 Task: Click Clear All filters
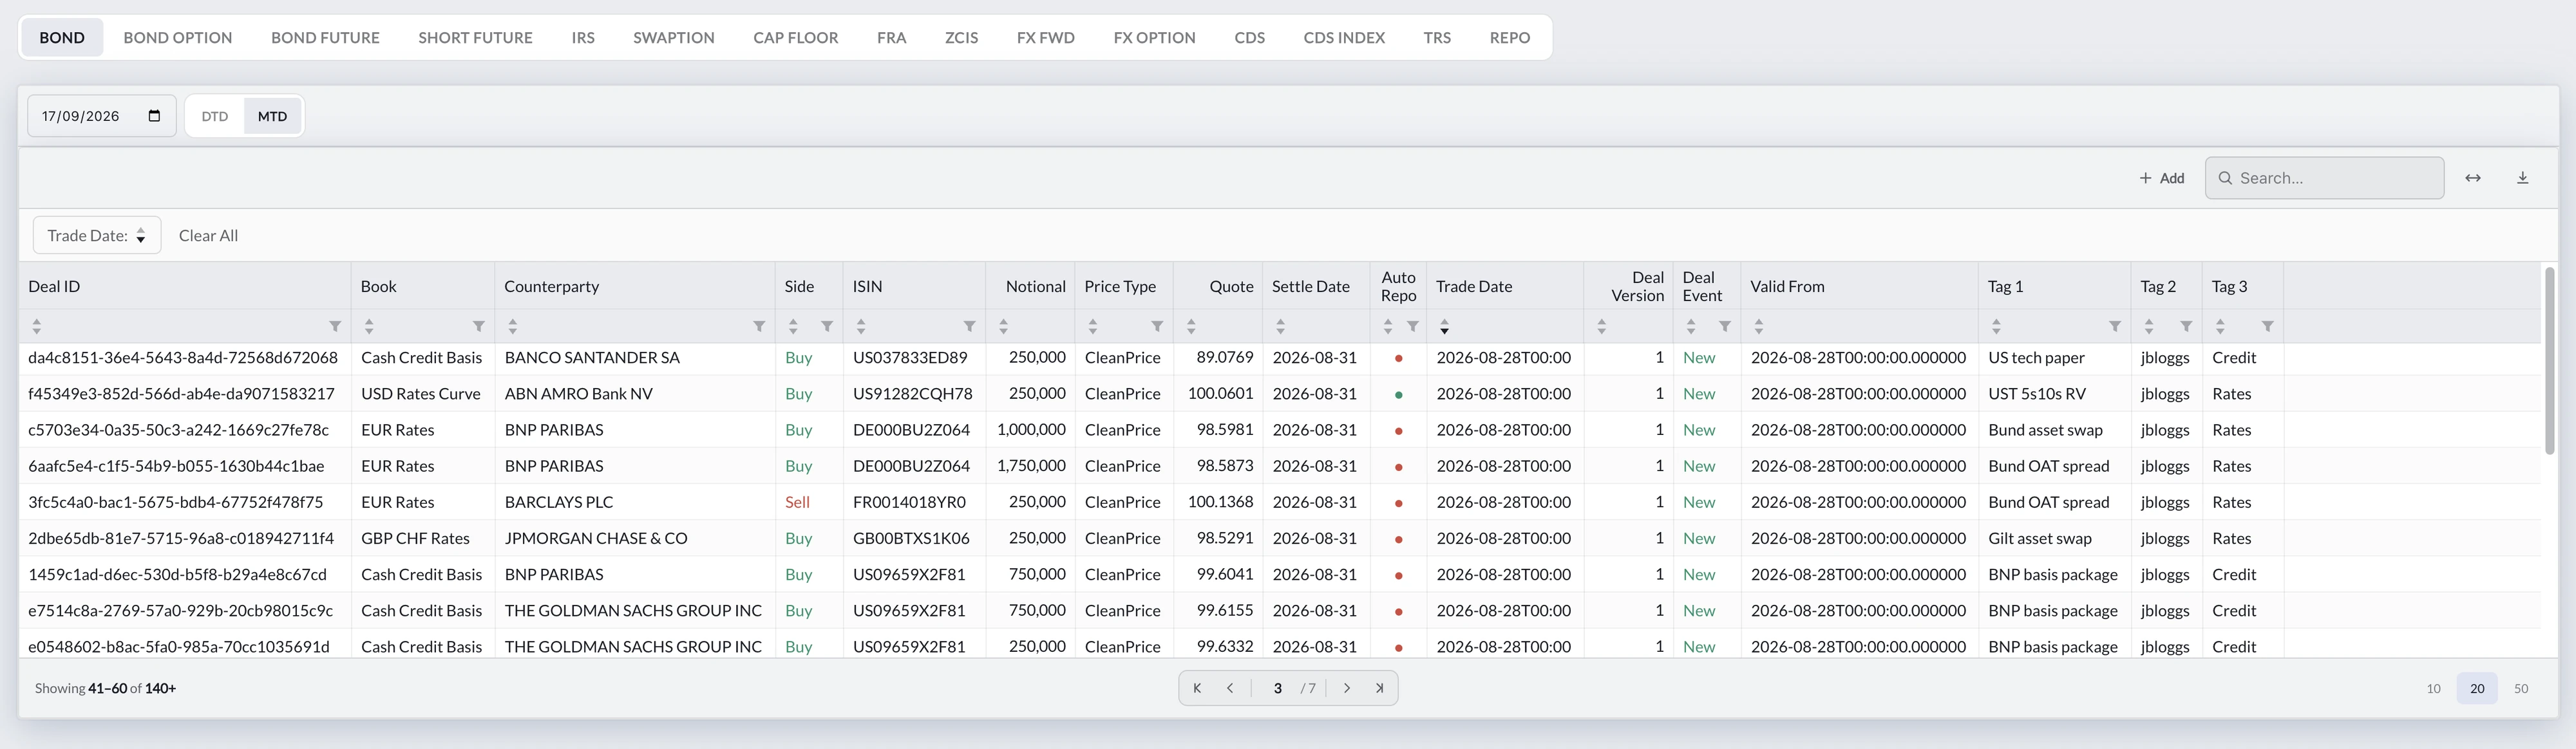208,236
